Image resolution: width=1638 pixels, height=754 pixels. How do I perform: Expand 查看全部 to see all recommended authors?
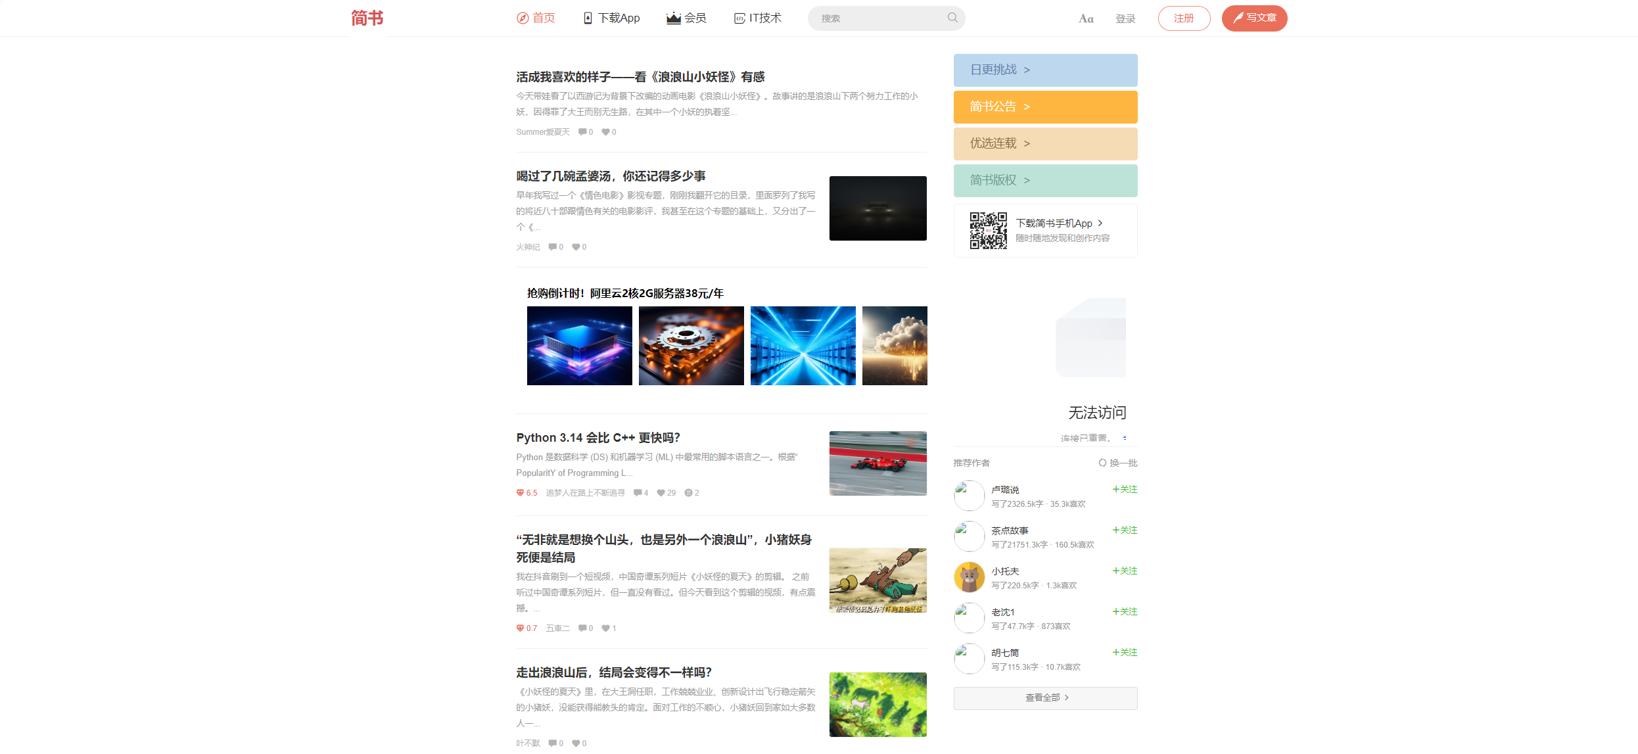[x=1045, y=697]
